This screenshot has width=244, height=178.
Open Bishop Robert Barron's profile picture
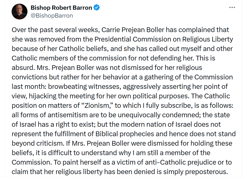(x=20, y=12)
